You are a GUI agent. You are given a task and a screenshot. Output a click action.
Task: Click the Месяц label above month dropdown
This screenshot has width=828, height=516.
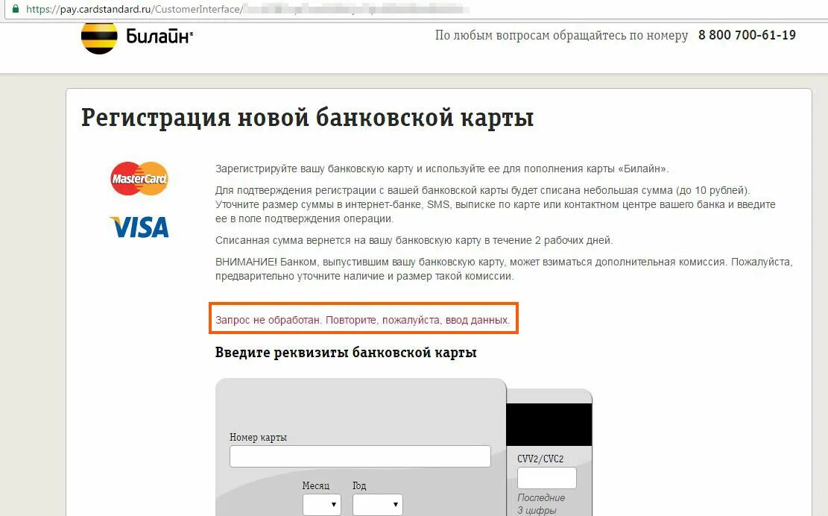click(316, 486)
